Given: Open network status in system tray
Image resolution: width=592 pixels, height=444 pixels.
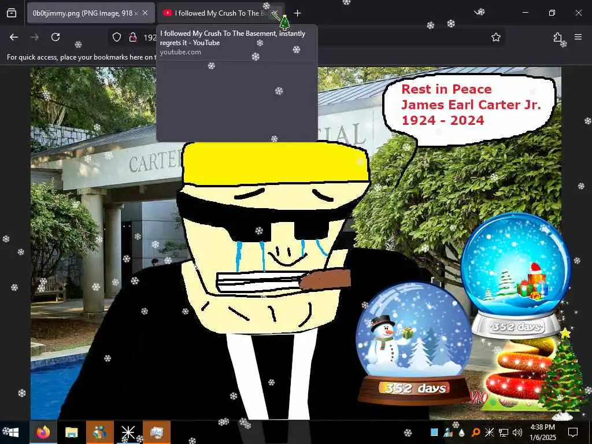Looking at the screenshot, I should click(504, 432).
